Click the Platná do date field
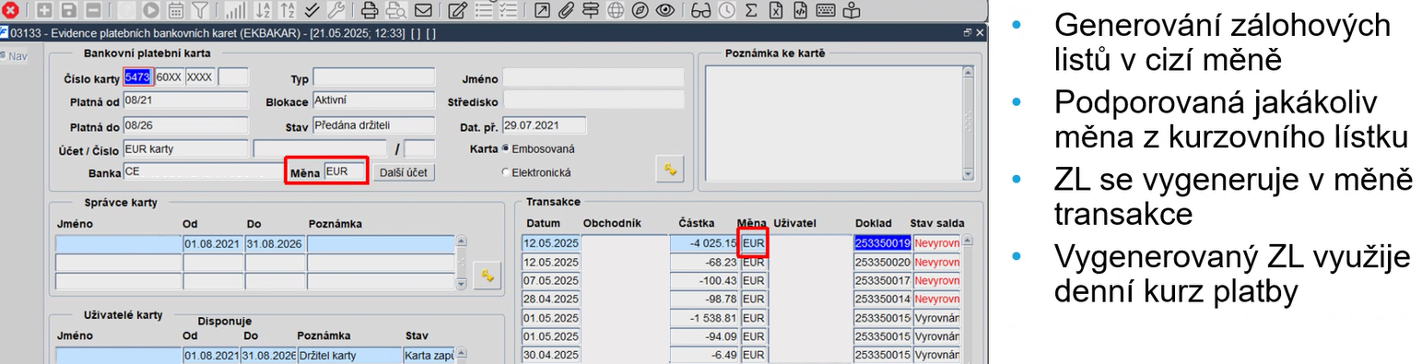The height and width of the screenshot is (364, 1422). 185,124
